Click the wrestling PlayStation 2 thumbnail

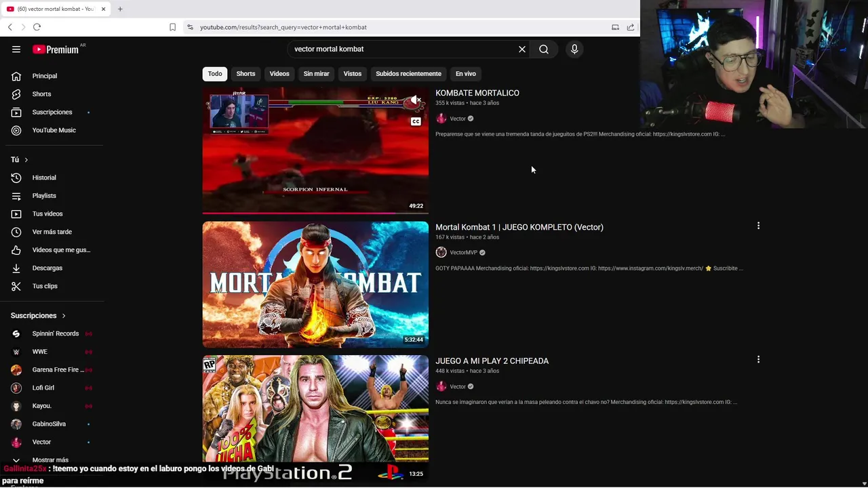click(x=315, y=418)
